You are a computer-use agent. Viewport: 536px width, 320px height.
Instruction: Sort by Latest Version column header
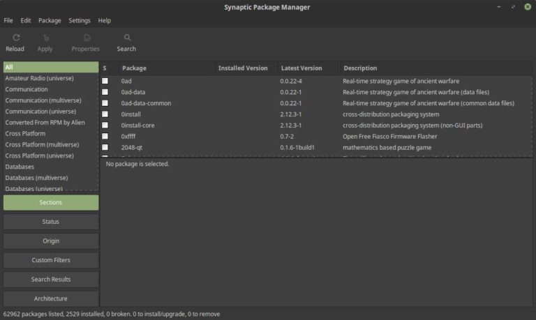click(x=309, y=68)
